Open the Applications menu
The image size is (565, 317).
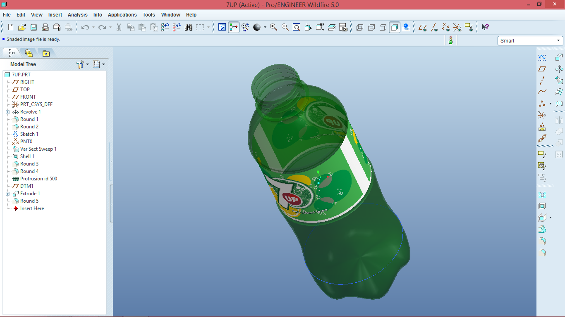point(122,15)
